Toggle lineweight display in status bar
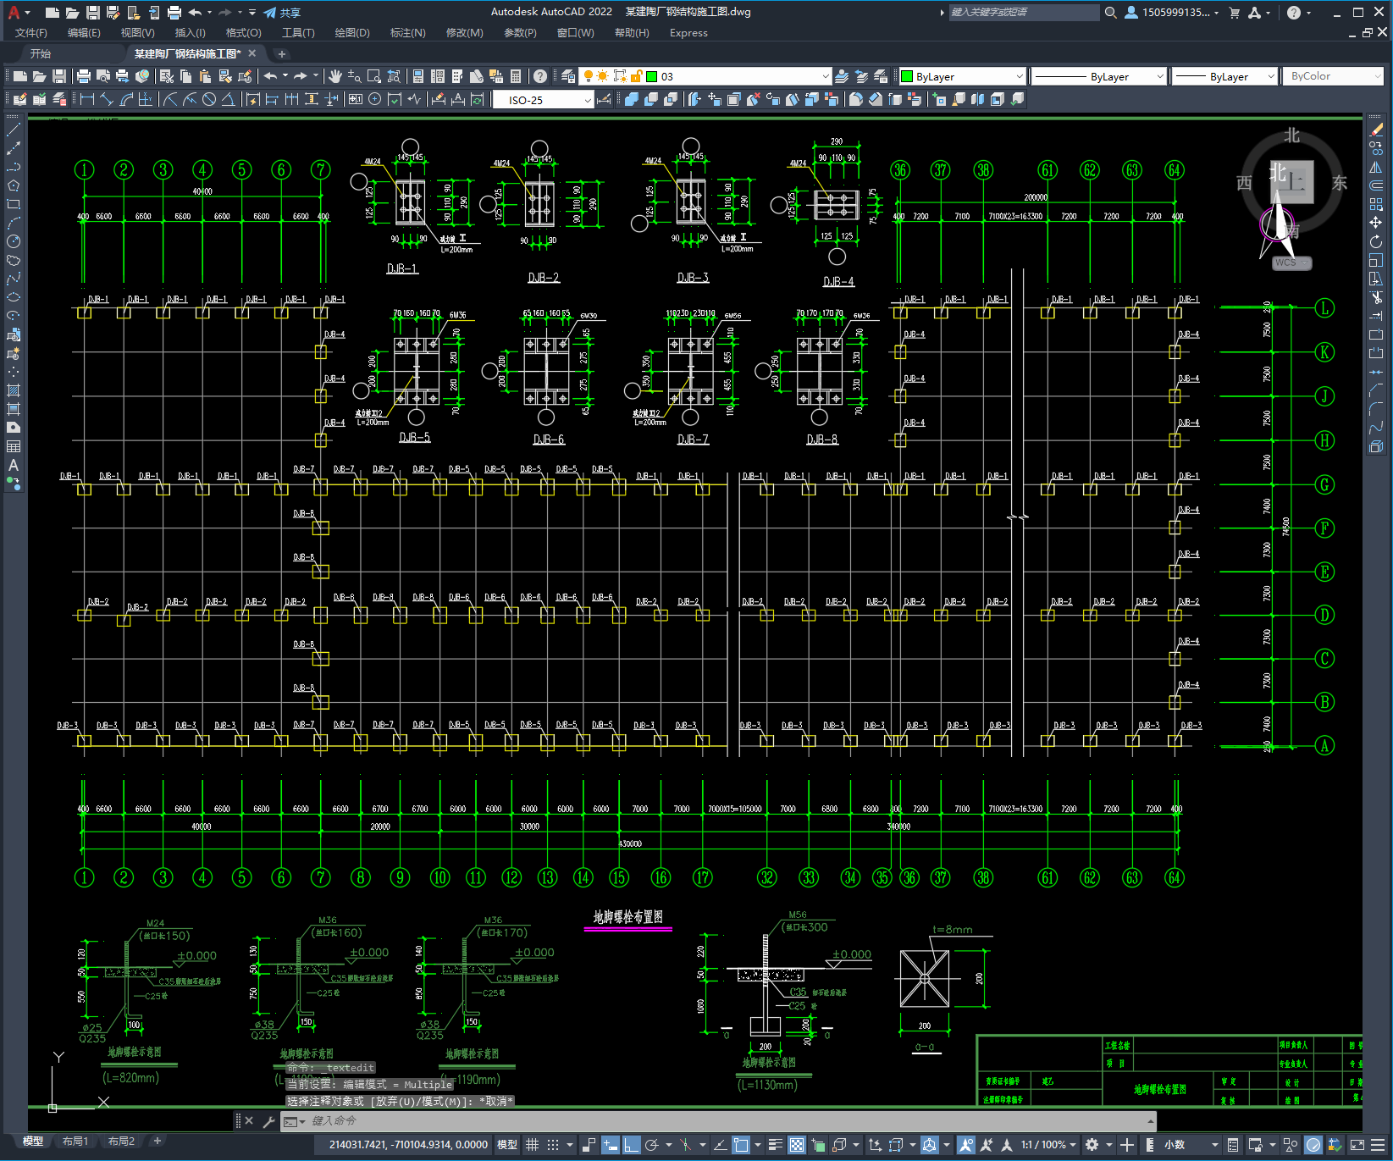Screen dimensions: 1393x1161 pyautogui.click(x=775, y=1145)
